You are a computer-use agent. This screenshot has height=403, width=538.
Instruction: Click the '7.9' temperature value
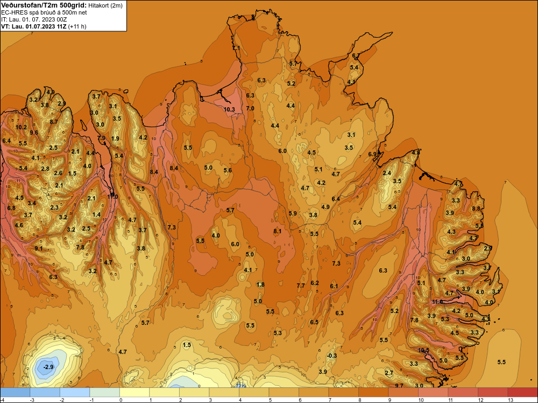[x=102, y=138]
